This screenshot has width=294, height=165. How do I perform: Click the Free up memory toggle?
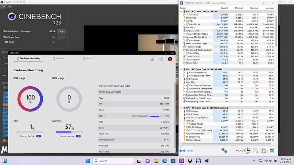[x=78, y=136]
